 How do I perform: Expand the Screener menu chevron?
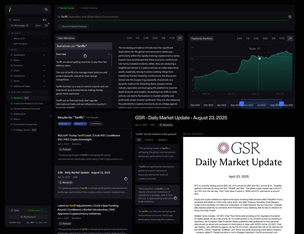[44, 65]
